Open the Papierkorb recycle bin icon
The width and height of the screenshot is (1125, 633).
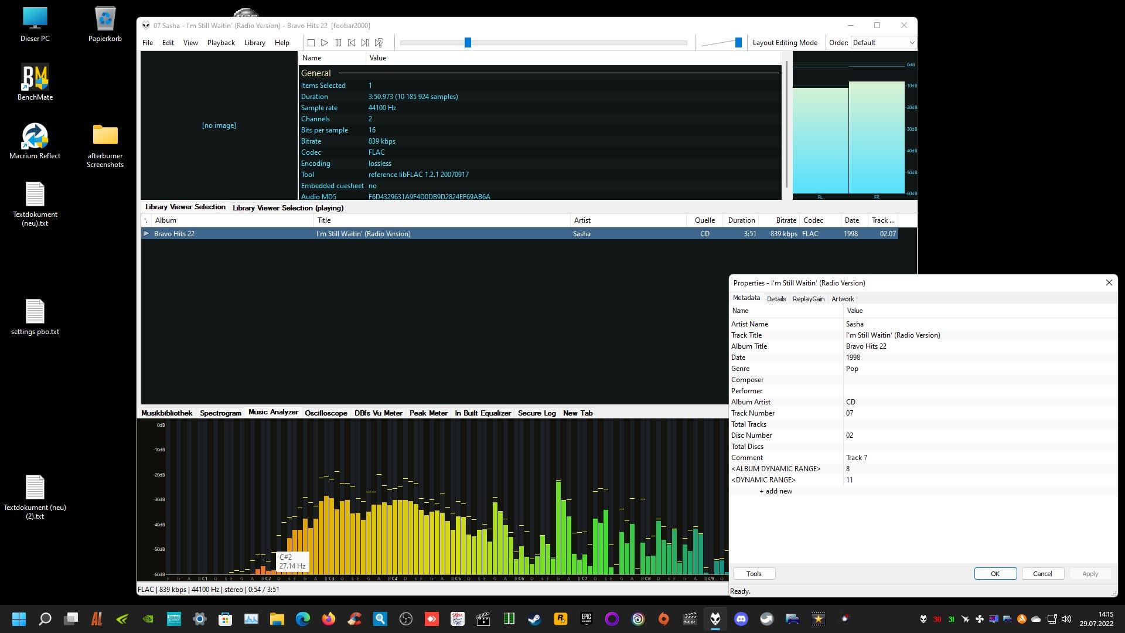click(105, 25)
